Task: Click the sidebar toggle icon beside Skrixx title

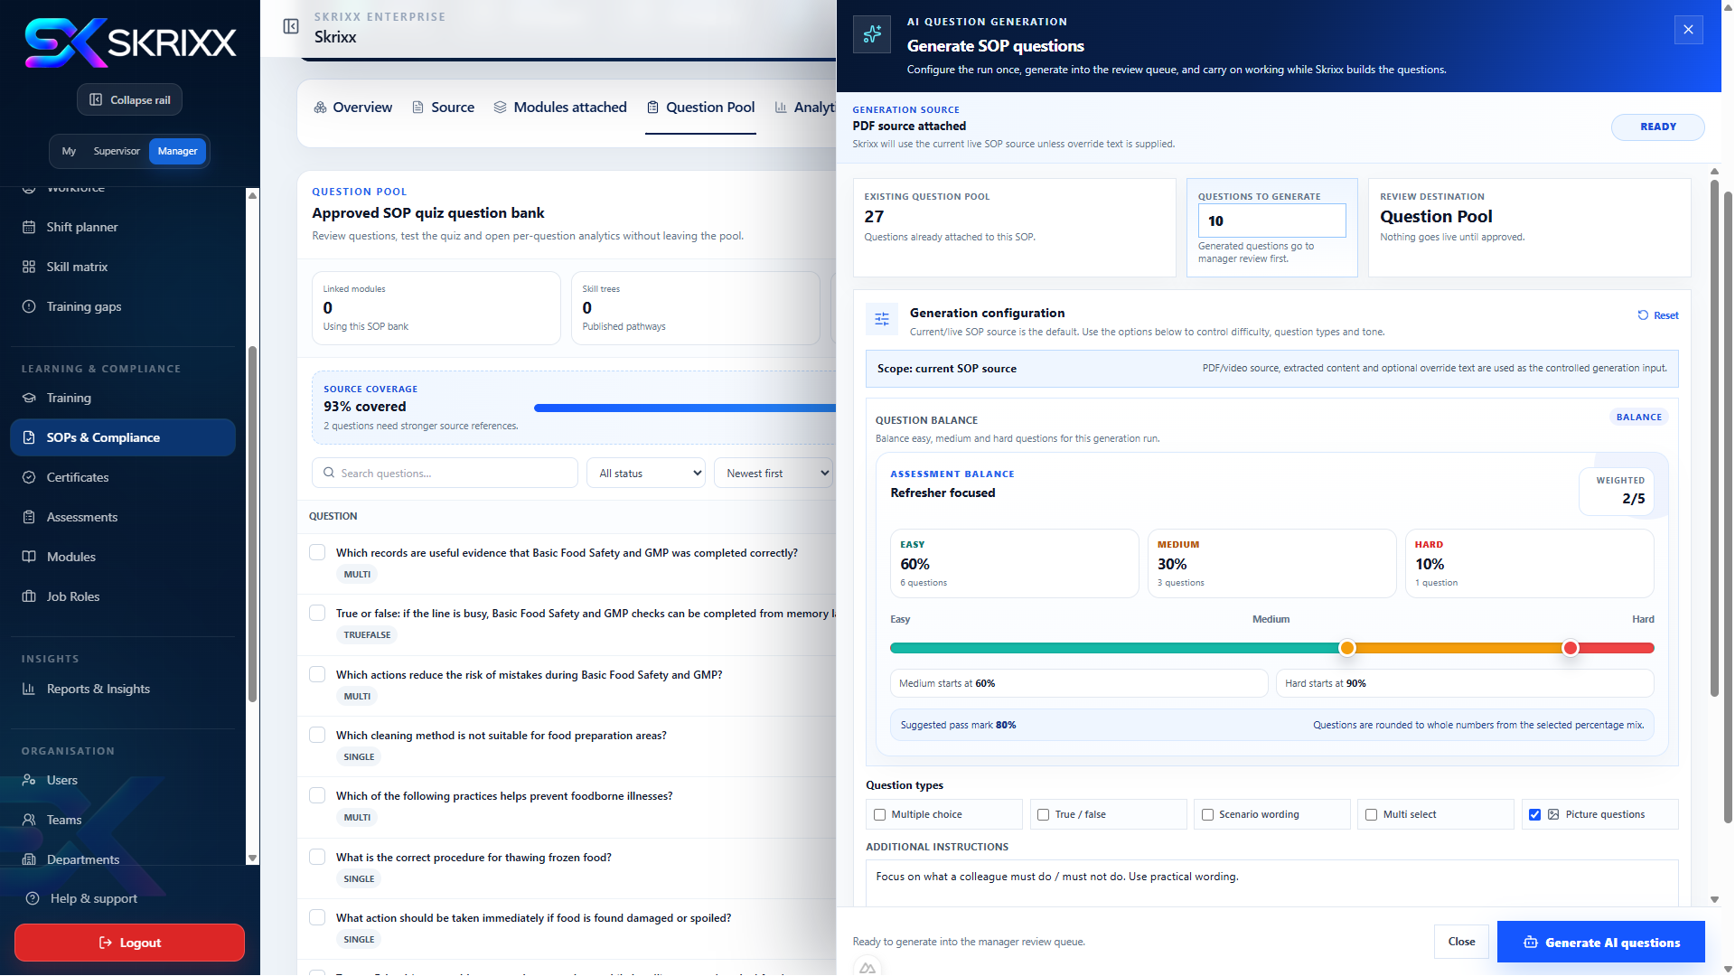Action: pyautogui.click(x=291, y=26)
